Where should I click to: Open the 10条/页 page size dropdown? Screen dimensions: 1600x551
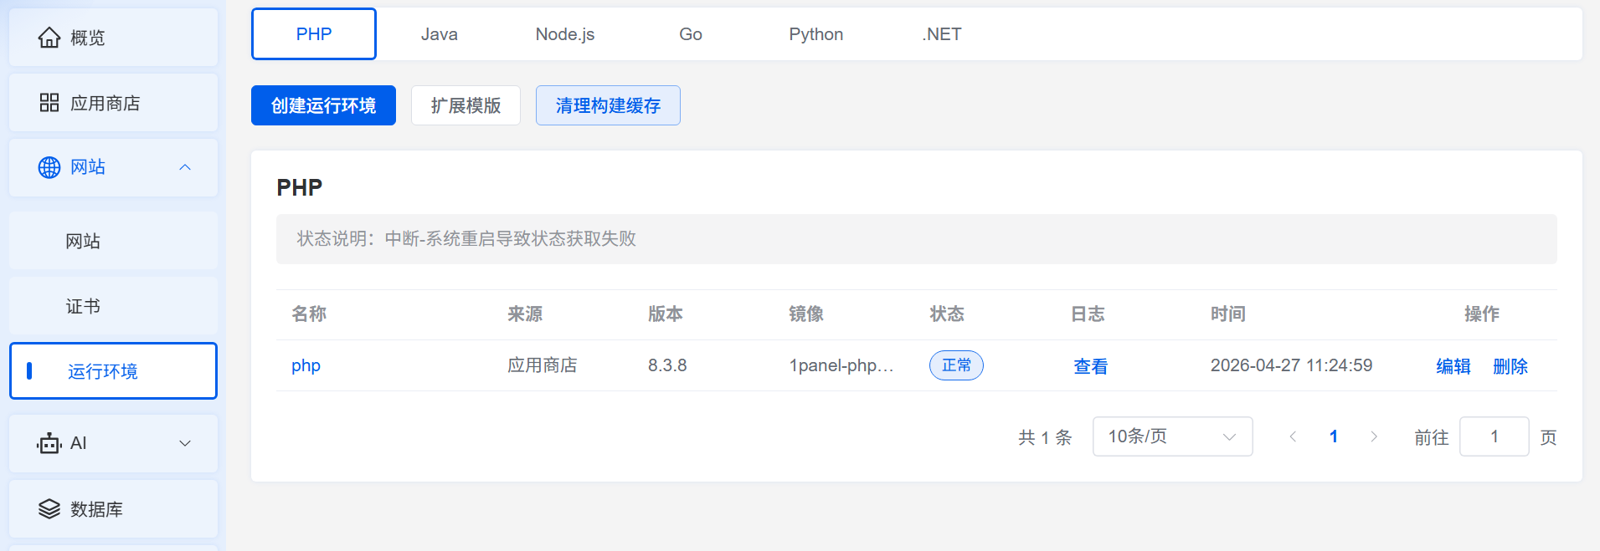click(x=1171, y=436)
